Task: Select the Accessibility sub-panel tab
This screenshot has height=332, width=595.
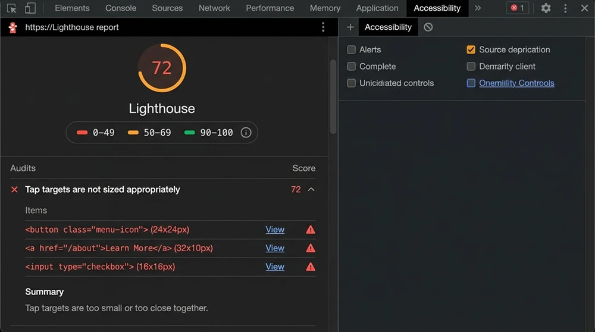Action: click(x=388, y=27)
